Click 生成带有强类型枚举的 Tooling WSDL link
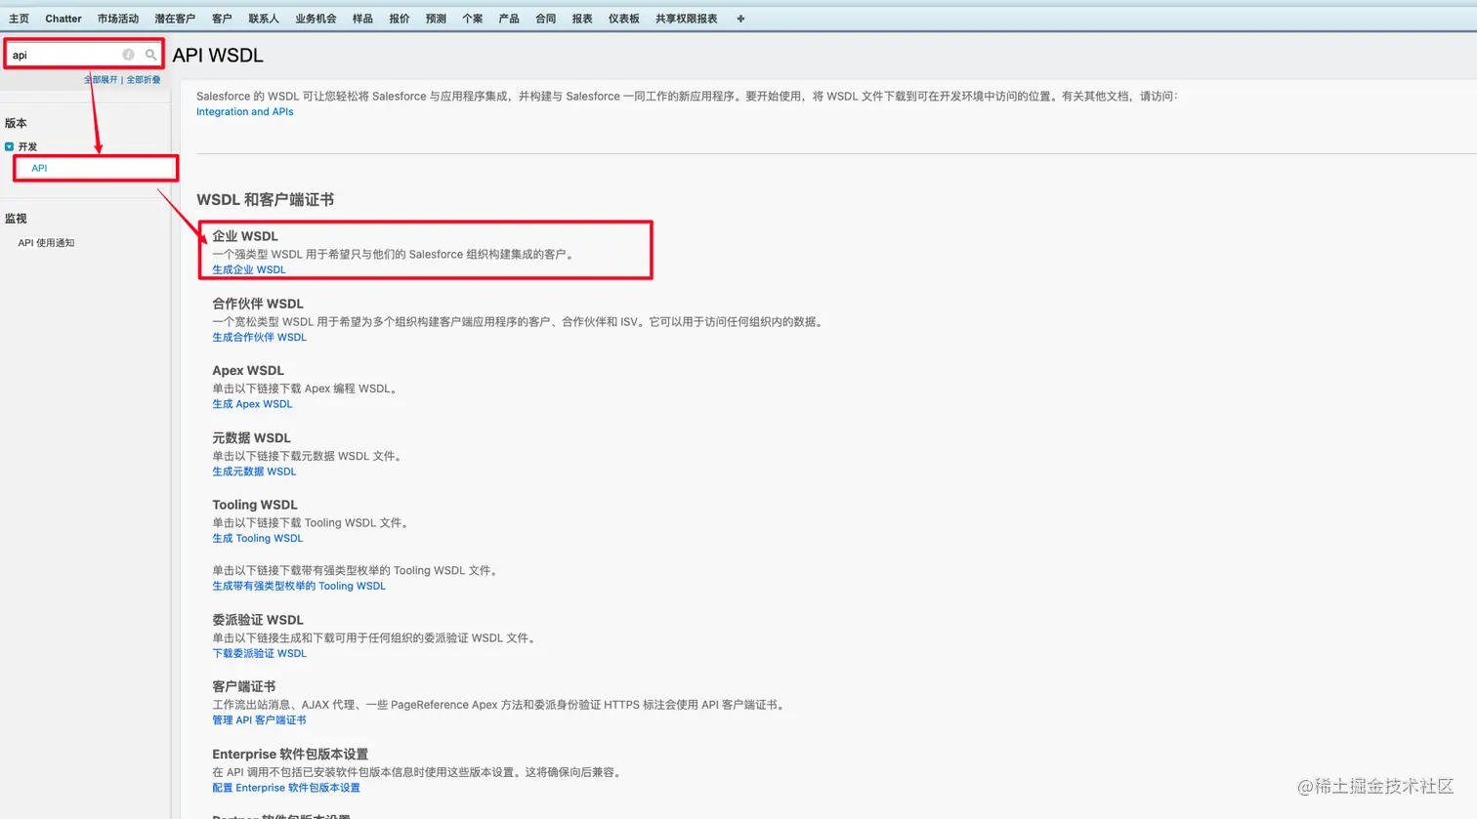 [299, 586]
